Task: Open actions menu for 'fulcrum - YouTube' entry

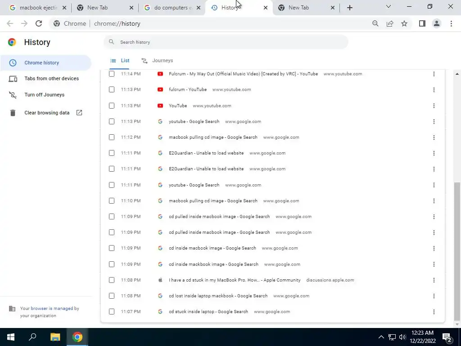Action: click(434, 90)
